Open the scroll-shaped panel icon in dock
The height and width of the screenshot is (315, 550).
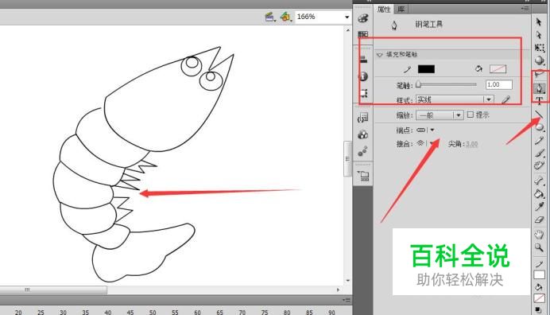363,117
